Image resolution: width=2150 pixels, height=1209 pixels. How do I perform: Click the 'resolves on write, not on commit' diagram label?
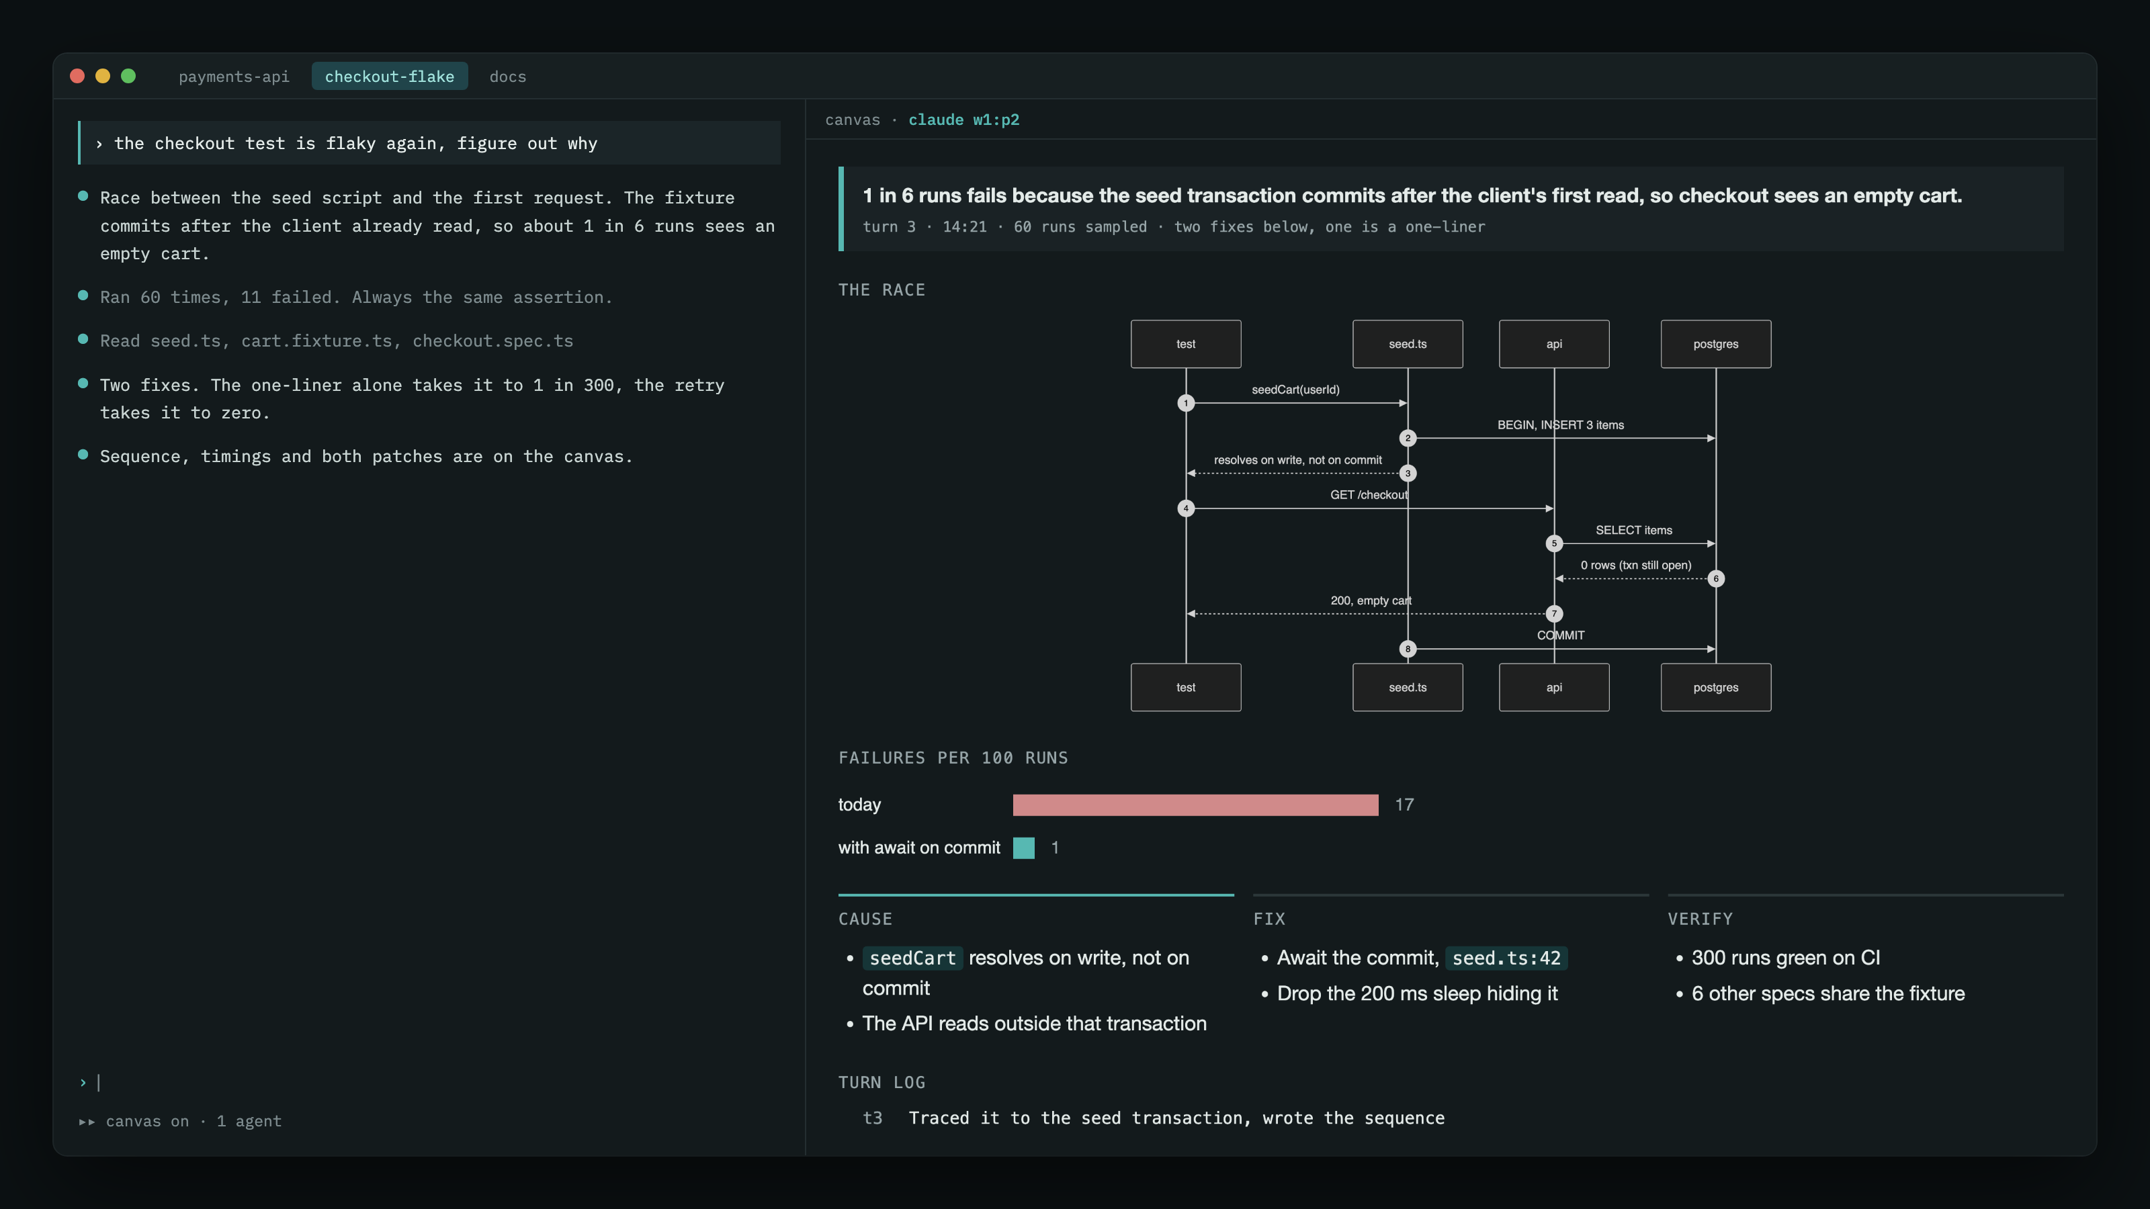1298,459
